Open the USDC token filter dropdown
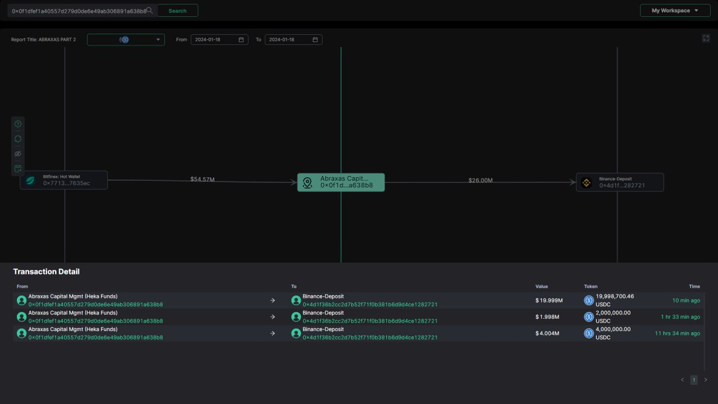Image resolution: width=718 pixels, height=404 pixels. point(126,40)
